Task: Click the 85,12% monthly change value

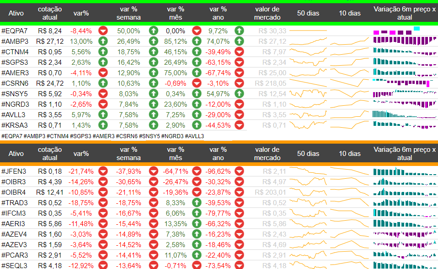Action: (x=176, y=41)
